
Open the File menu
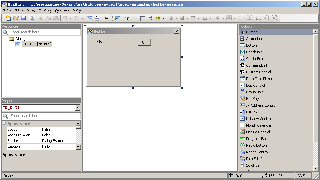pos(7,11)
